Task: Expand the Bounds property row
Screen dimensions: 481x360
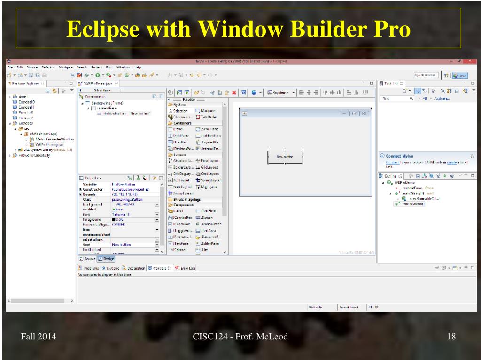Action: (81, 195)
